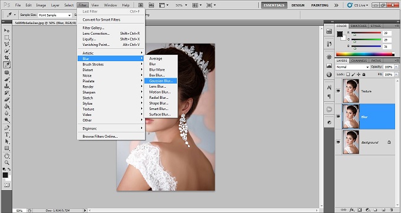Toggle lock all
Screen dimensions: 401x213
364,74
